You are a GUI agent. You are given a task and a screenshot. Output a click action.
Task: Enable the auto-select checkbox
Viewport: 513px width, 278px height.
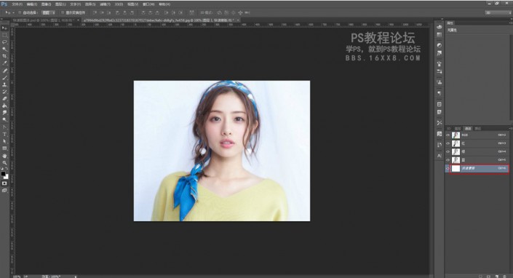pyautogui.click(x=20, y=13)
